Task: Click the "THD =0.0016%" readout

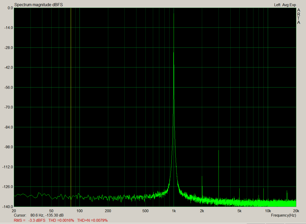Action: tap(61, 220)
